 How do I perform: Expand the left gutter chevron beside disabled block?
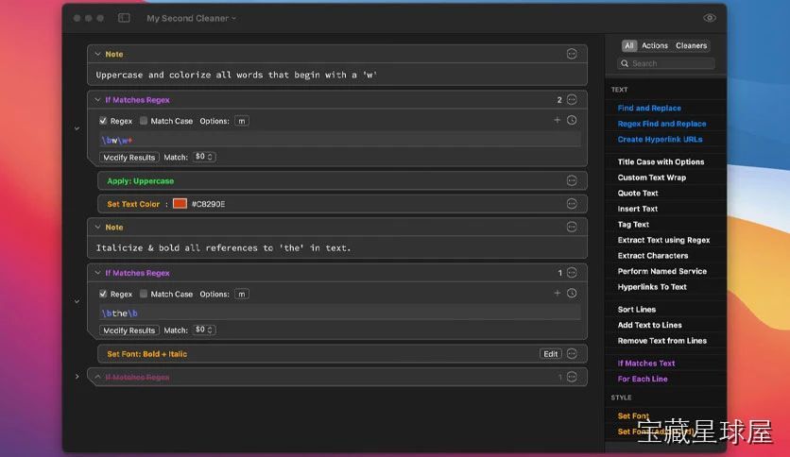point(77,377)
